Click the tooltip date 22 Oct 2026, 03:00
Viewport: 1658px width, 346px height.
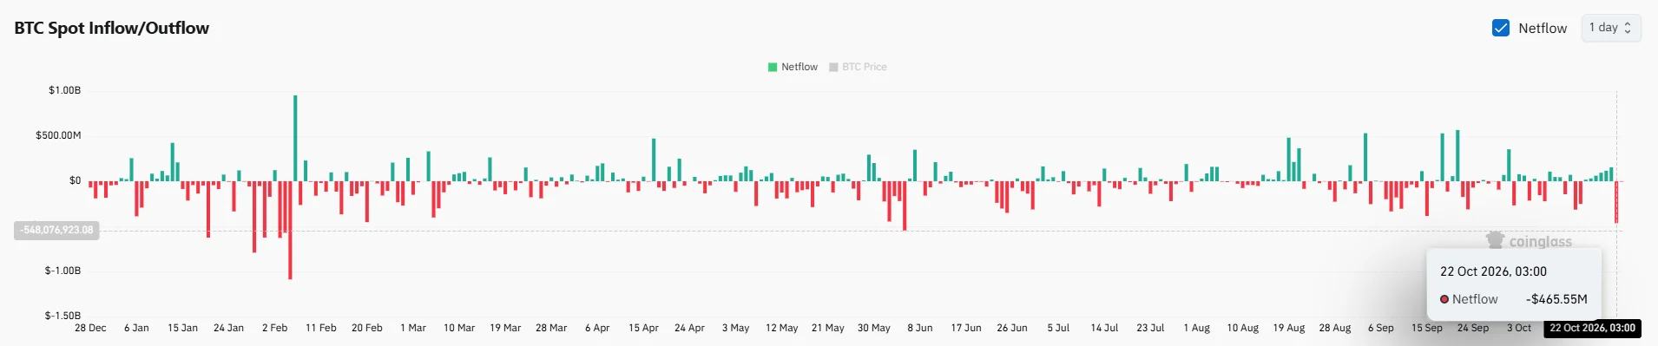tap(1493, 271)
